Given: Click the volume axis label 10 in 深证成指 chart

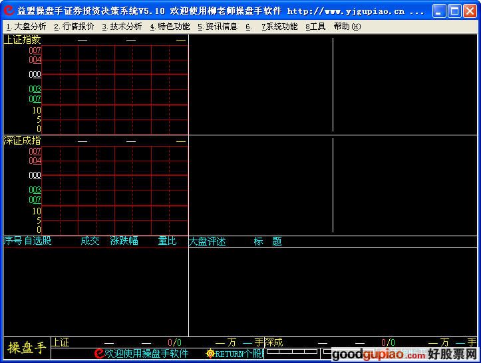Looking at the screenshot, I should pyautogui.click(x=37, y=211).
